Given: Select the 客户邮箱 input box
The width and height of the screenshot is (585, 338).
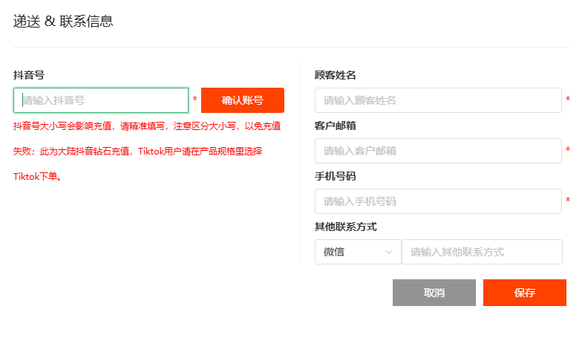Looking at the screenshot, I should (438, 151).
